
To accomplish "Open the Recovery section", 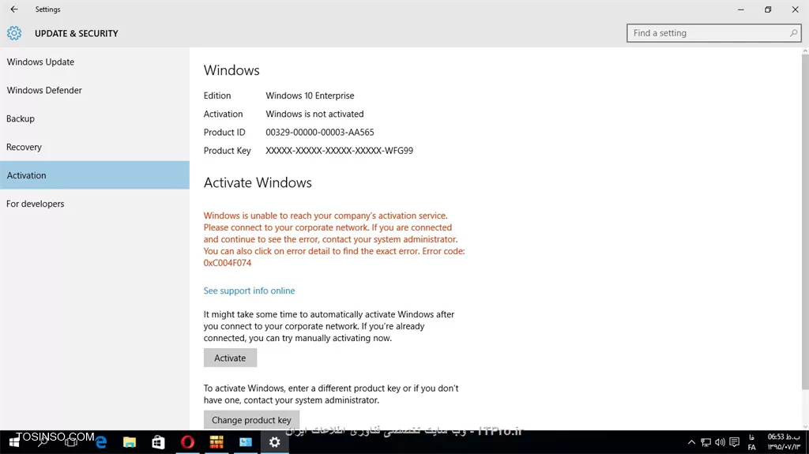I will 95,147.
